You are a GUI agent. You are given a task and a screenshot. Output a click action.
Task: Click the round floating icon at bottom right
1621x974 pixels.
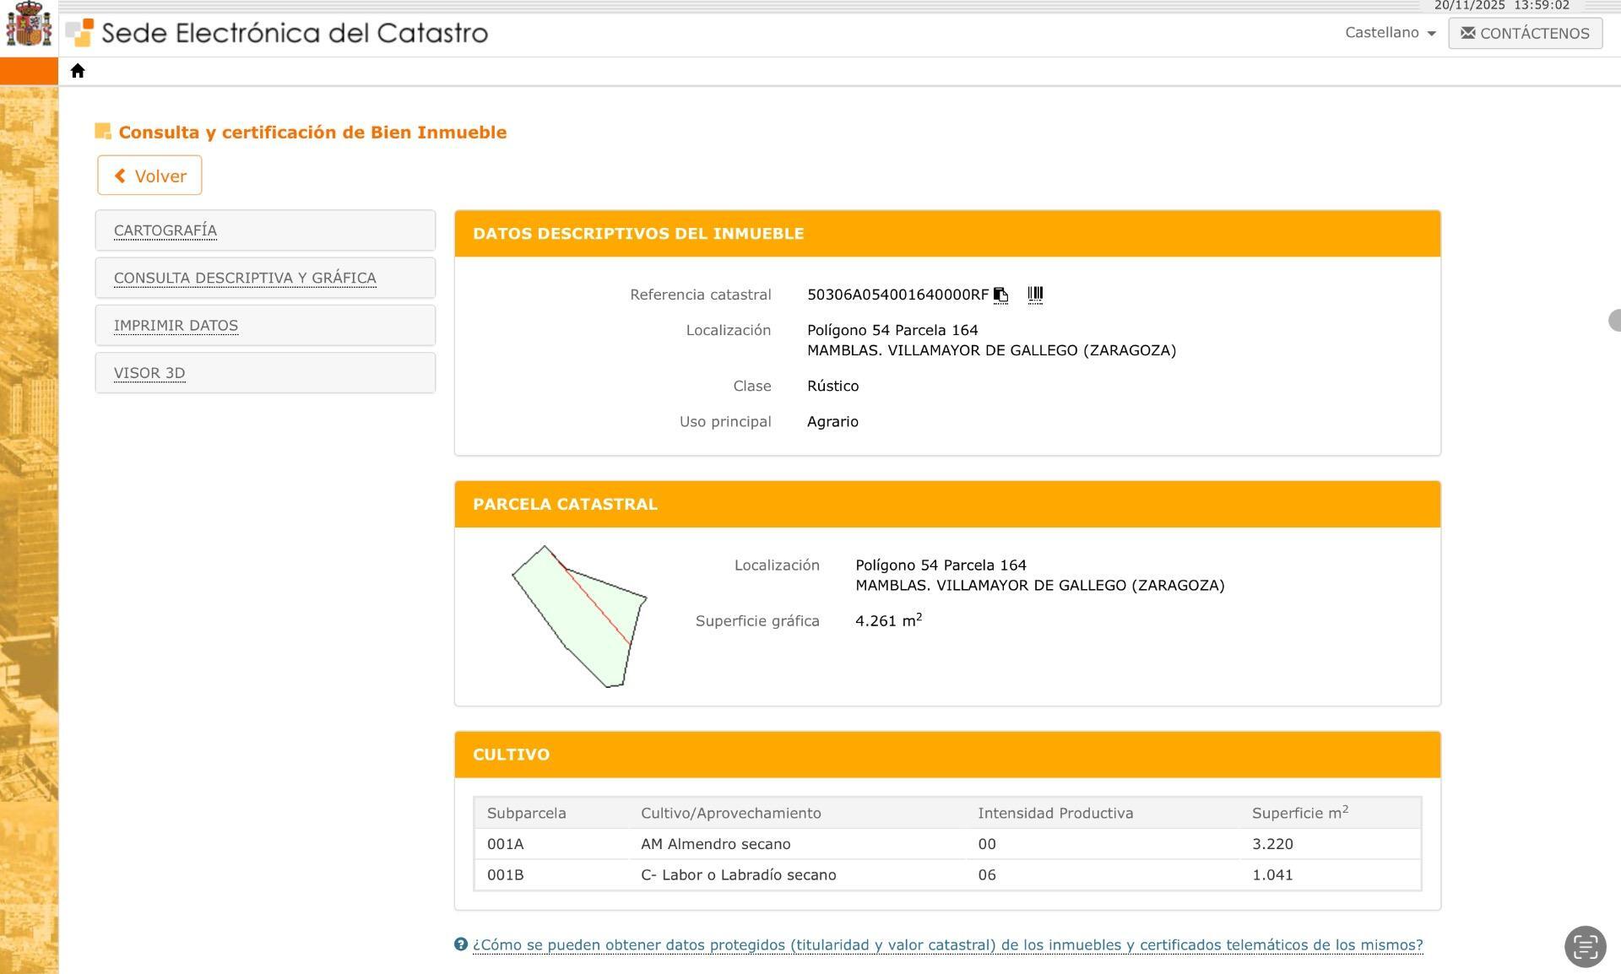(x=1585, y=945)
